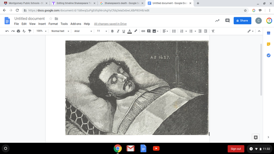274x154 pixels.
Task: Open line spacing options
Action: [174, 31]
